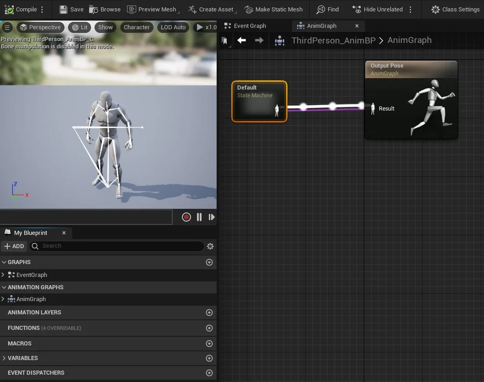484x382 pixels.
Task: Click the Compile blueprint icon
Action: click(9, 10)
